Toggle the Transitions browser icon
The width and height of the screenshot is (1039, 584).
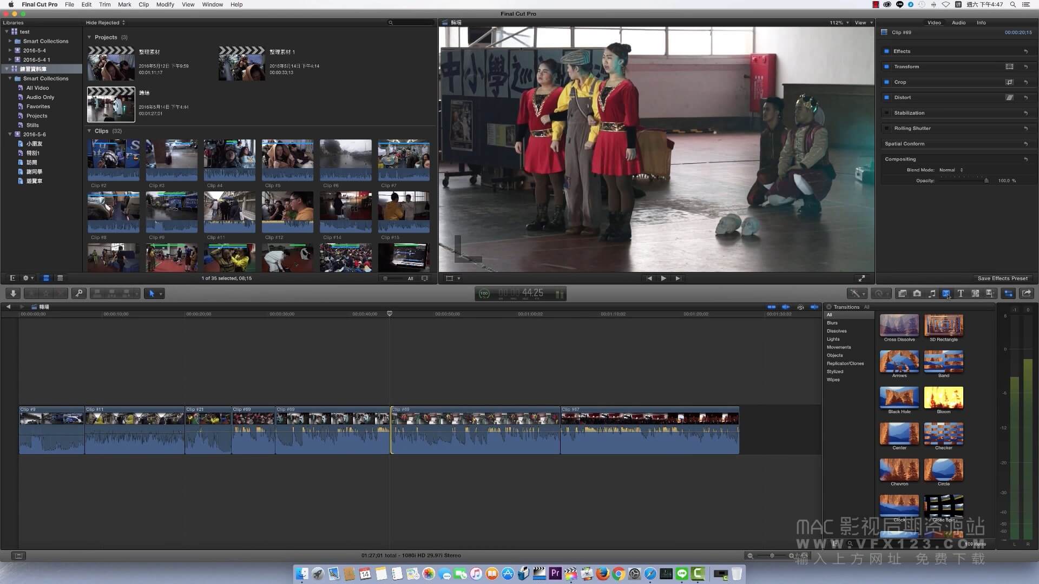[x=946, y=293]
